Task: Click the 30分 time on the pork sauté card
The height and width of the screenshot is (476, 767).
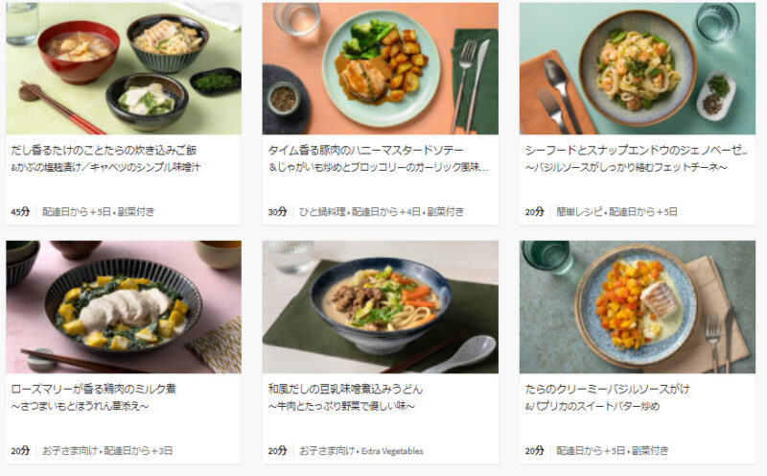Action: (x=277, y=211)
